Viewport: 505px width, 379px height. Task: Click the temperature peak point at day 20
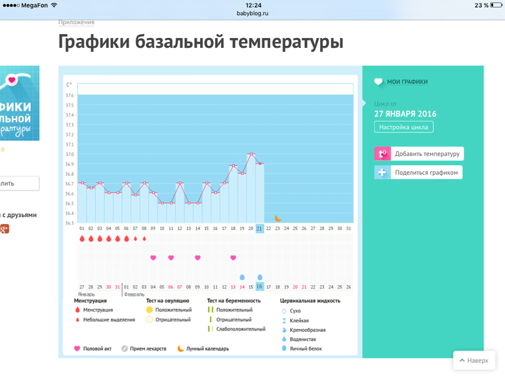point(251,154)
